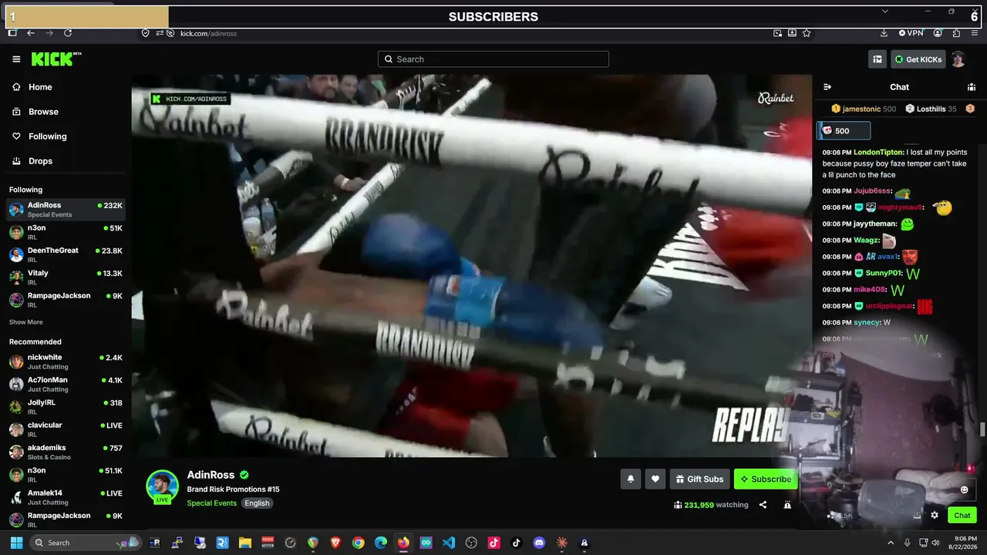
Task: Click LondonTipton username in chat
Action: [x=879, y=152]
